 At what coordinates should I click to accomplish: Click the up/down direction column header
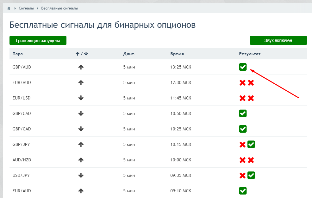[82, 54]
